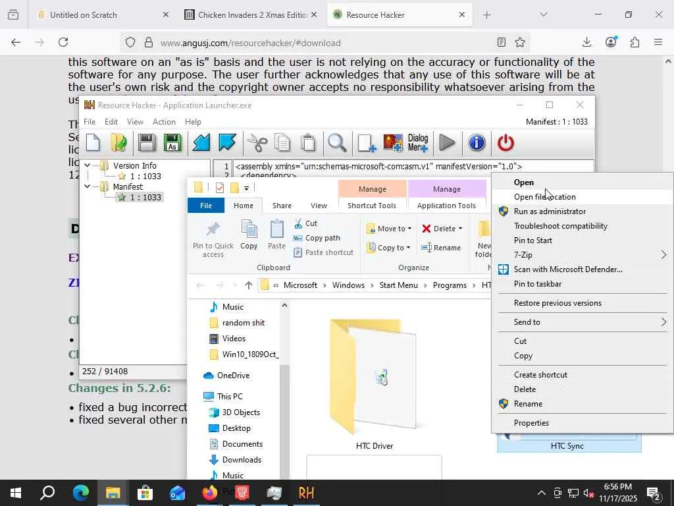The width and height of the screenshot is (674, 506).
Task: Click the Compile script play icon
Action: click(x=447, y=143)
